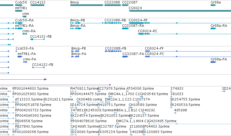The width and height of the screenshot is (231, 136).
Task: Click the CG32088 gene label
Action: [x=112, y=2]
